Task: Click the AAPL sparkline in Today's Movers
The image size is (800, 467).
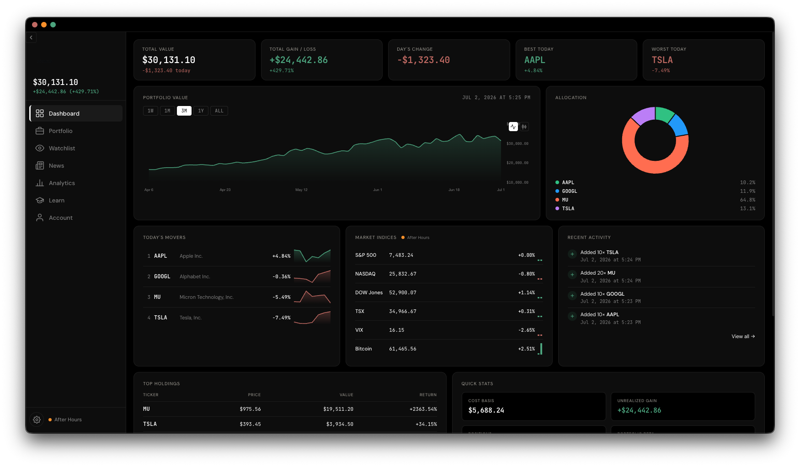Action: coord(312,256)
